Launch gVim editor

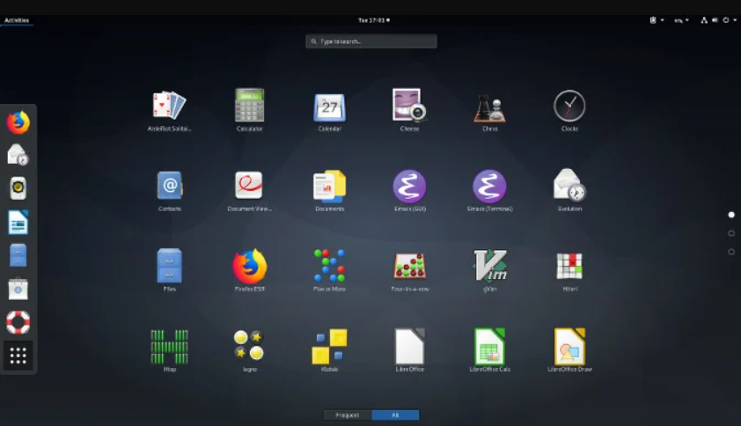pos(489,270)
